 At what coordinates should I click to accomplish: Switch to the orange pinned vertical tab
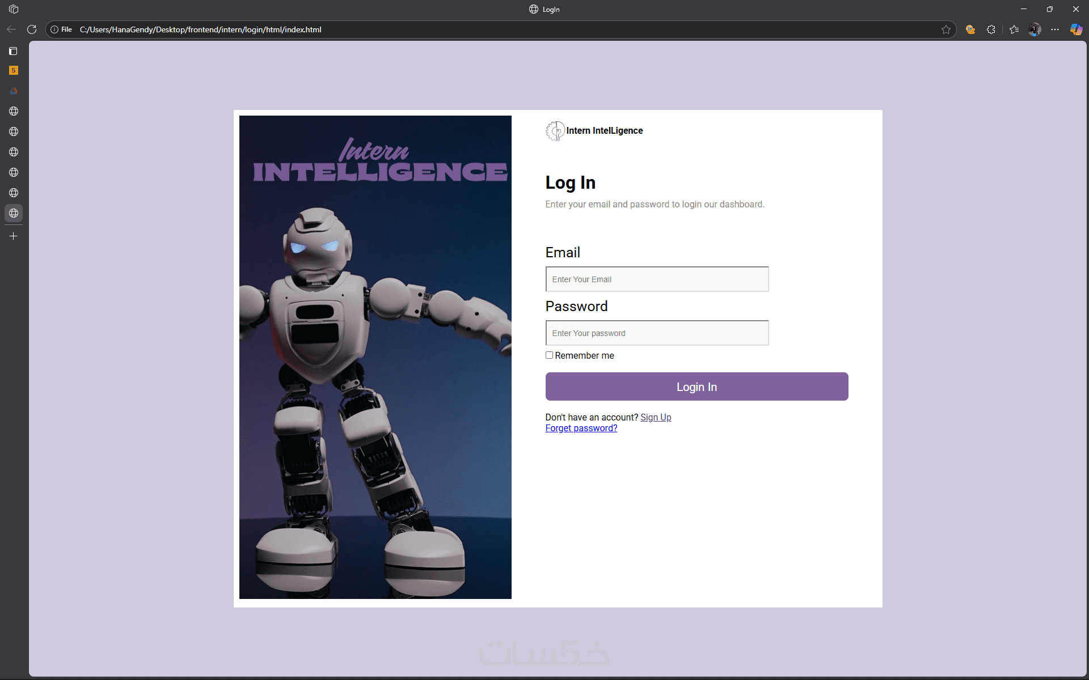pyautogui.click(x=14, y=70)
